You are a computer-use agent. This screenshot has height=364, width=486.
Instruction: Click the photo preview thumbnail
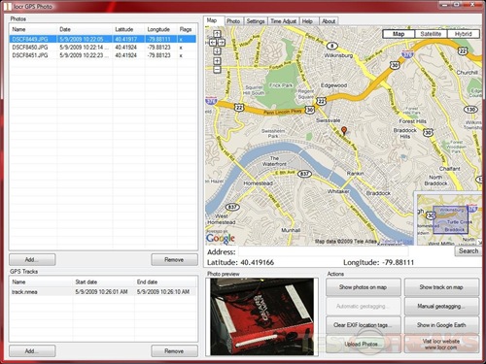[x=261, y=316]
